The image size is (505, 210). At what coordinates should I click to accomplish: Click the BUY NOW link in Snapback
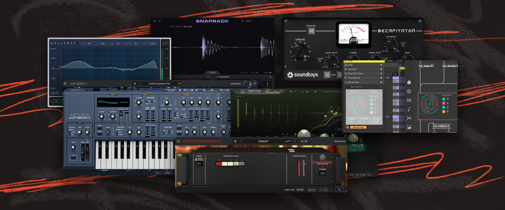[188, 27]
